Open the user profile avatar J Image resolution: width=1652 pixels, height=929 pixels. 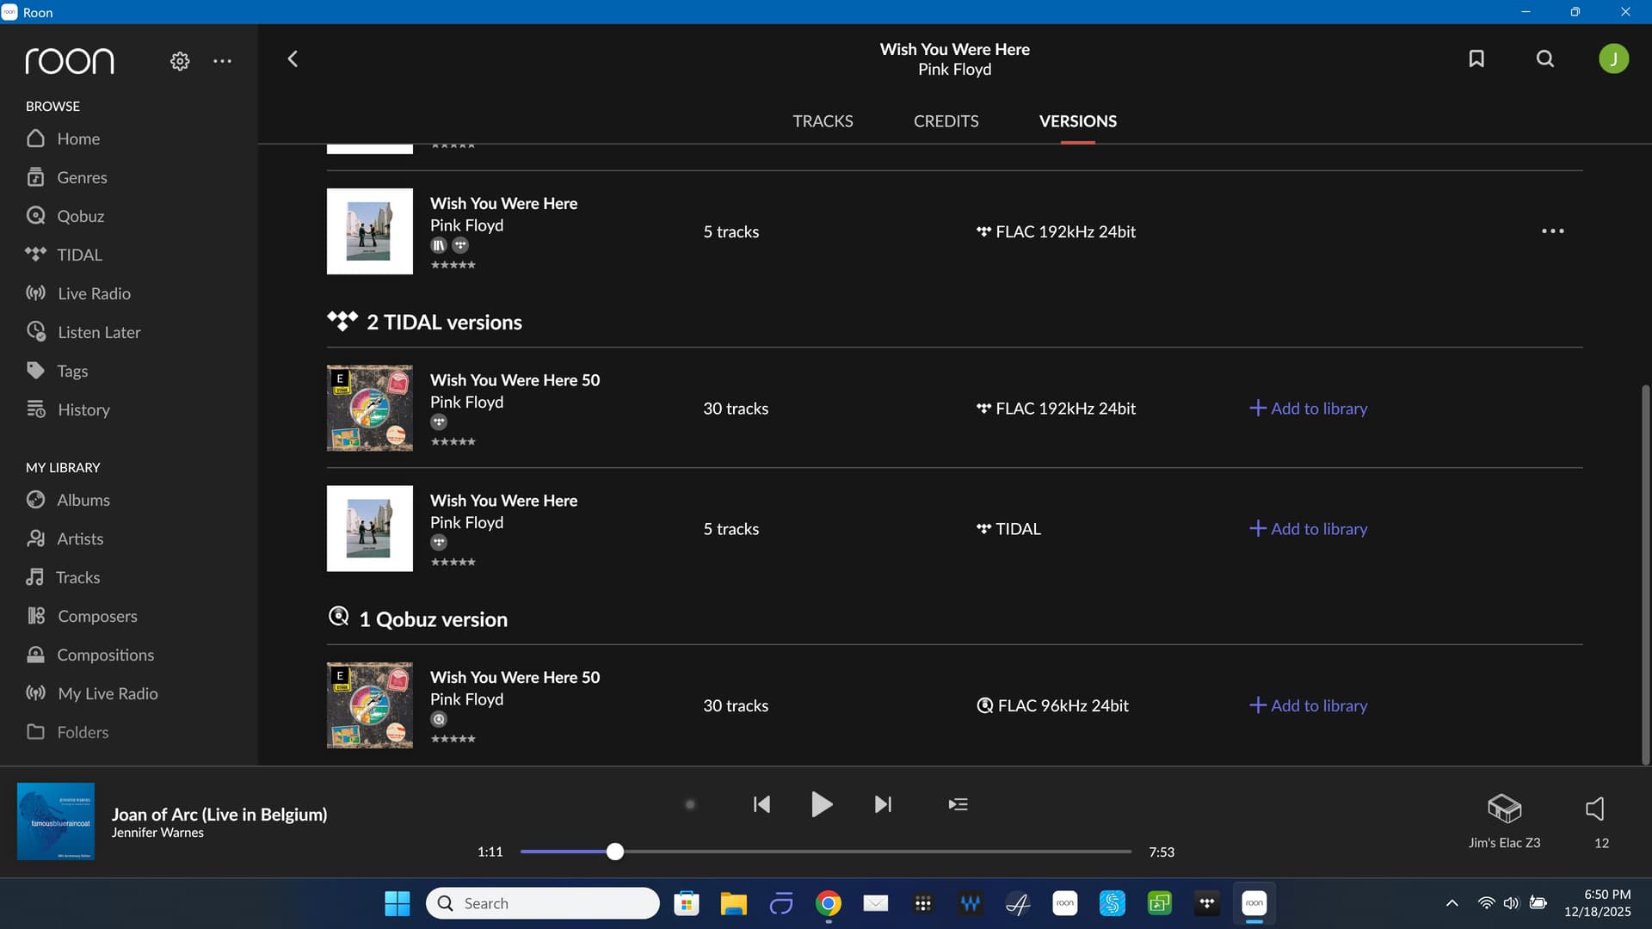pos(1613,58)
